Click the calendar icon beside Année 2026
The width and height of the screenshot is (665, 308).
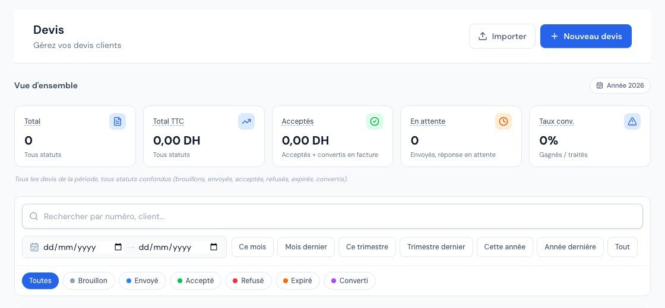[600, 85]
